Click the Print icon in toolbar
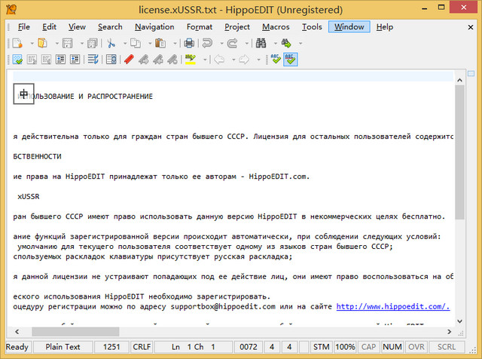The image size is (482, 359). tap(190, 43)
